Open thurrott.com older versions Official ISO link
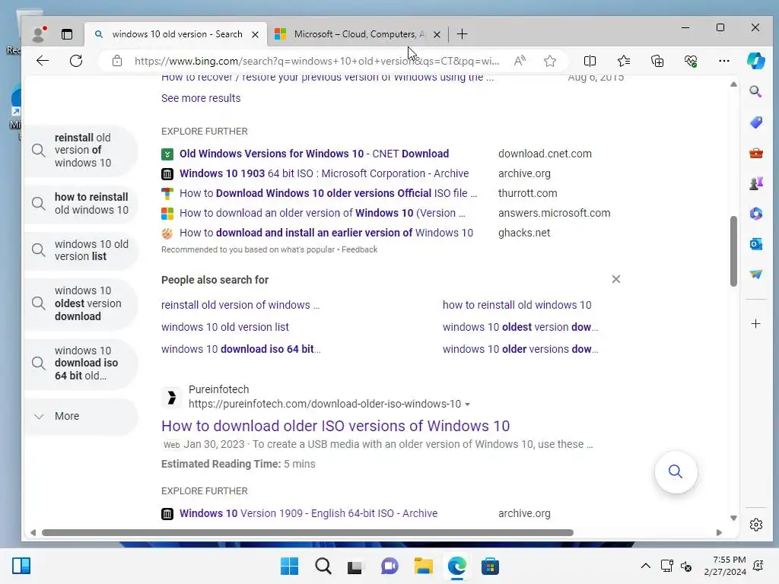The image size is (779, 584). pyautogui.click(x=328, y=193)
